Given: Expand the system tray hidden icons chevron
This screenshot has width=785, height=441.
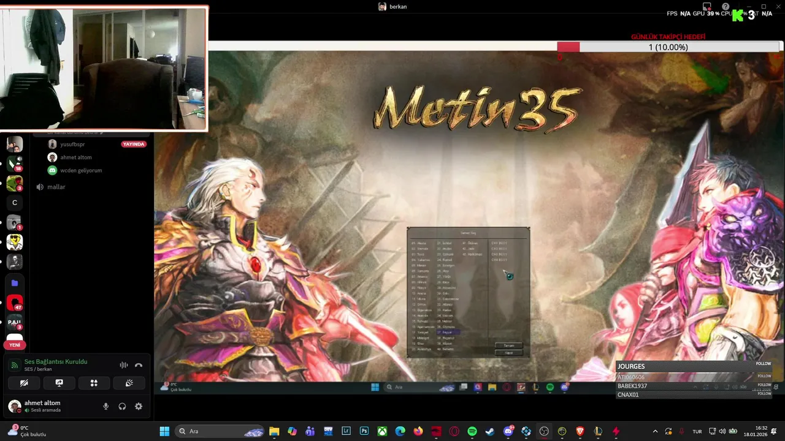Looking at the screenshot, I should coord(655,431).
